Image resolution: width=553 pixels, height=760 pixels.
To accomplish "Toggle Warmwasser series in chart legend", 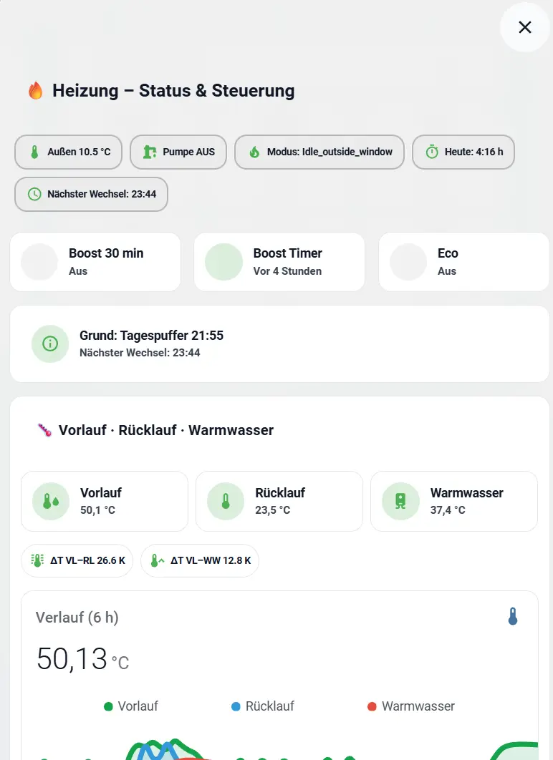I will click(410, 706).
